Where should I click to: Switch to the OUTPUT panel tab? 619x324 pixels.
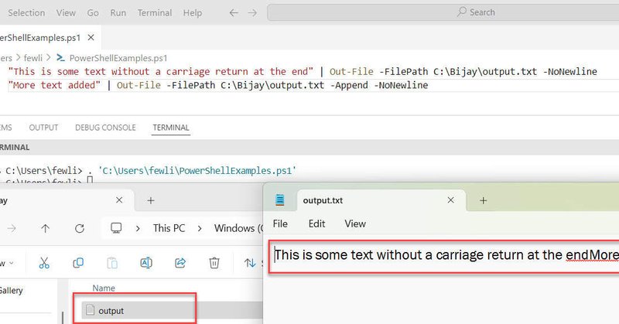point(43,128)
